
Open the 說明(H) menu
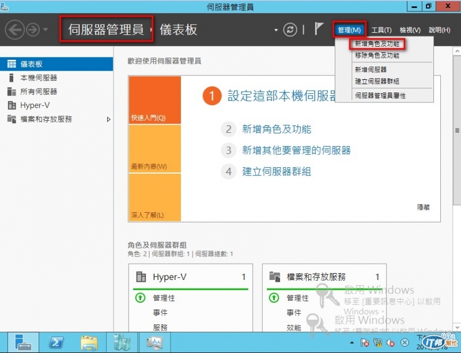(439, 30)
